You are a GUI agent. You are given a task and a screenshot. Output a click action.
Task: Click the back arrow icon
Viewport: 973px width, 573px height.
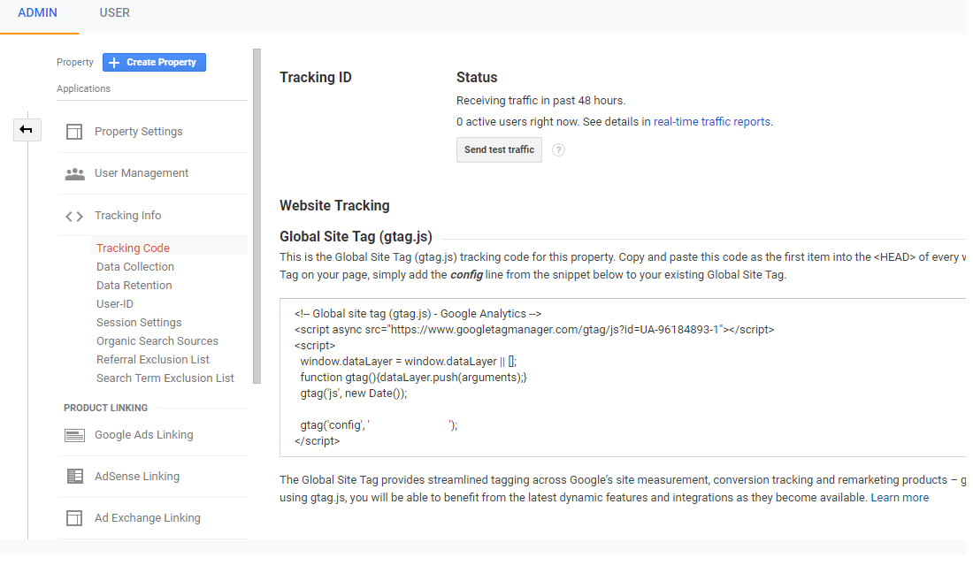click(27, 130)
